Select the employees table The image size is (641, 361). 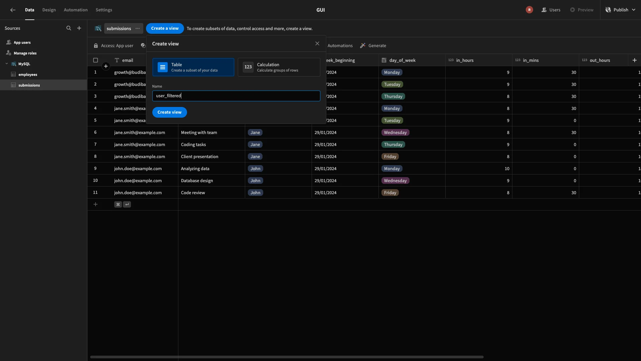point(28,75)
